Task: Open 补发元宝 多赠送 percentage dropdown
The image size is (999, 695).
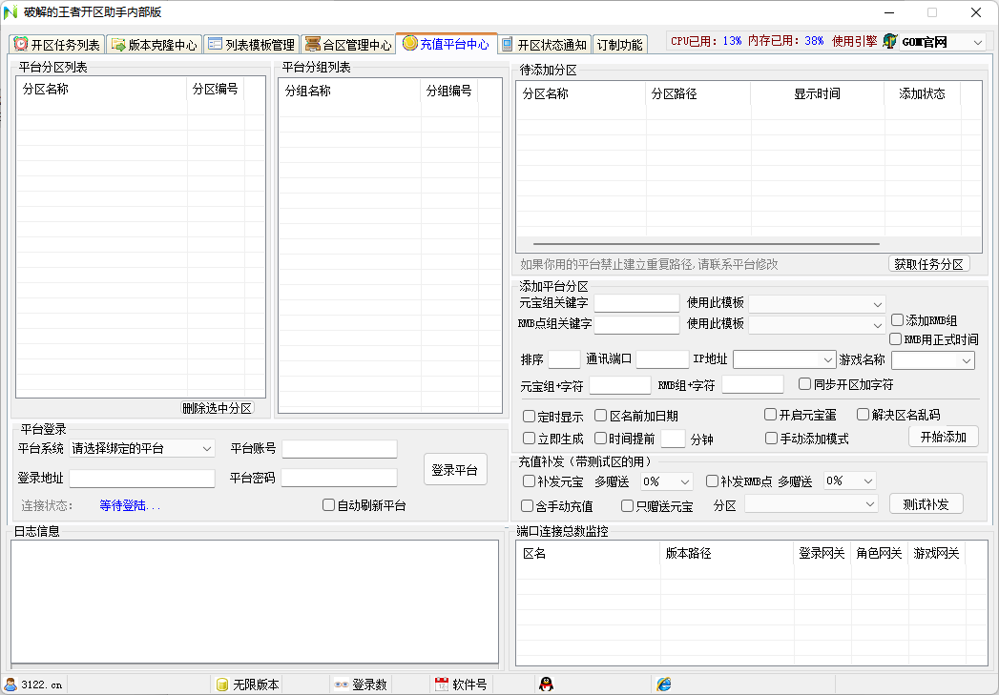Action: (666, 481)
